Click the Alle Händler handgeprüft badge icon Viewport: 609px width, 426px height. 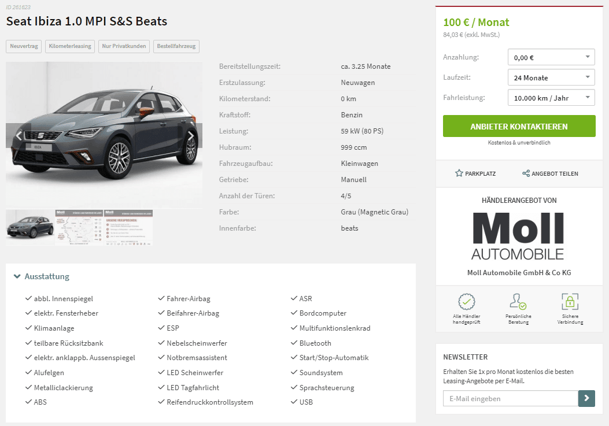[x=467, y=301]
